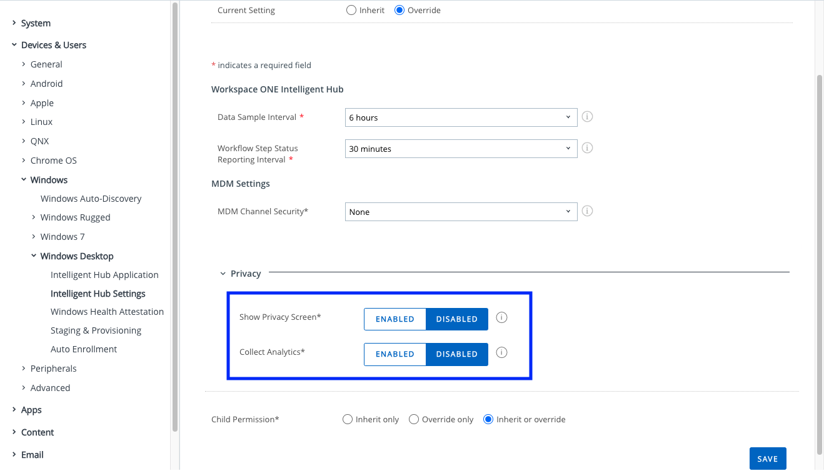
Task: Set Collect Analytics to Enabled
Action: click(x=395, y=354)
